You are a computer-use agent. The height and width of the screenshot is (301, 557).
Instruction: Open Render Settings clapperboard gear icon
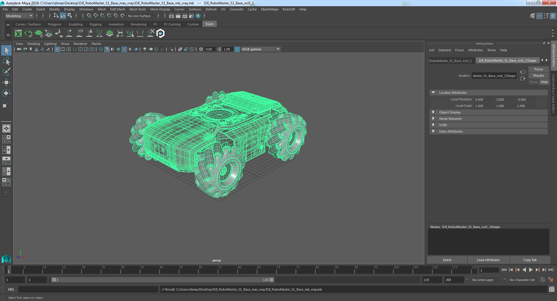(191, 16)
